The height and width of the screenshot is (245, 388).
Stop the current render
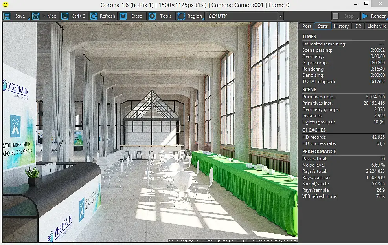coord(345,16)
